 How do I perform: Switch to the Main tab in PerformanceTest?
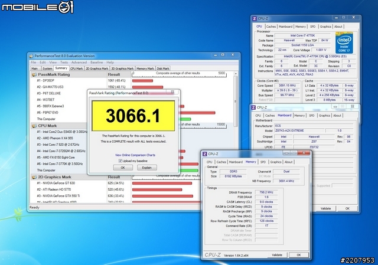35,68
